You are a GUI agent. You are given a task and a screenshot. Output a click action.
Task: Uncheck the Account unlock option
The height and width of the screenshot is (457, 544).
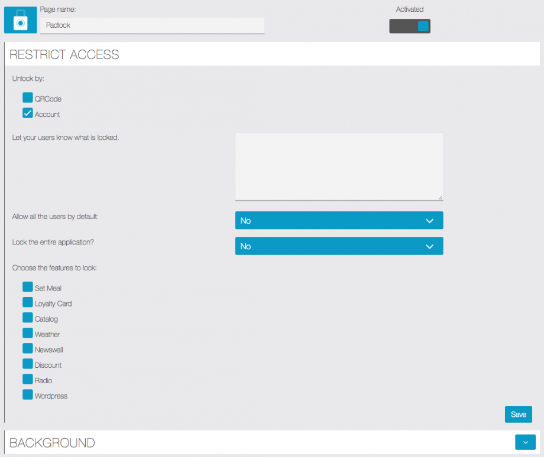pyautogui.click(x=28, y=113)
